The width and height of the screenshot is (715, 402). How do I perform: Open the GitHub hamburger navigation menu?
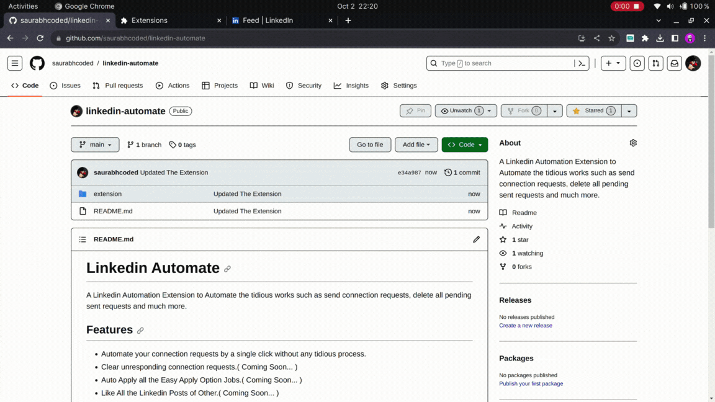15,63
